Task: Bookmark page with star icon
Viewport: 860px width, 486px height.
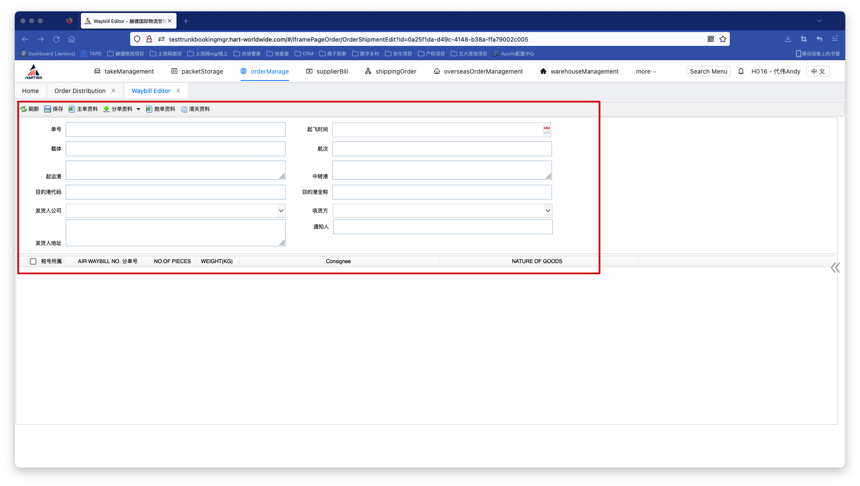Action: pos(723,39)
